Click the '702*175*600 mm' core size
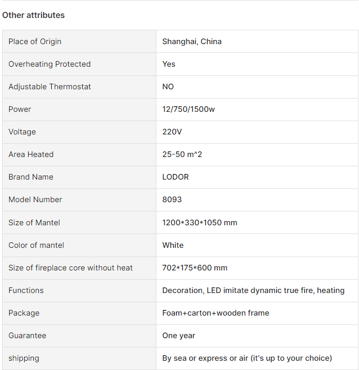The width and height of the screenshot is (359, 370). click(195, 268)
